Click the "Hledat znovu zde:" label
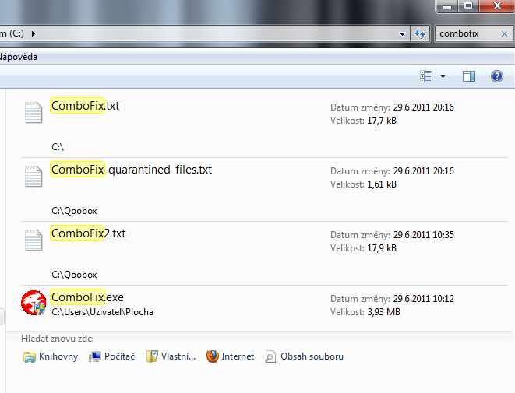515x393 pixels. 58,339
